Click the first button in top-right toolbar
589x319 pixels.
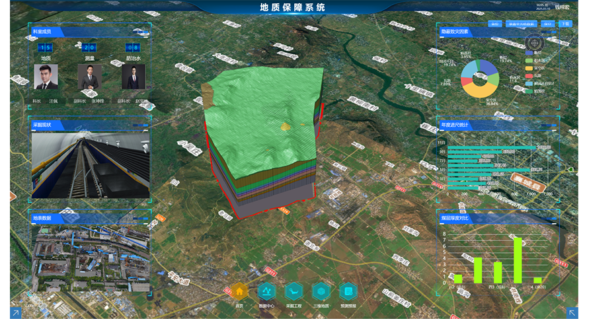click(x=495, y=24)
